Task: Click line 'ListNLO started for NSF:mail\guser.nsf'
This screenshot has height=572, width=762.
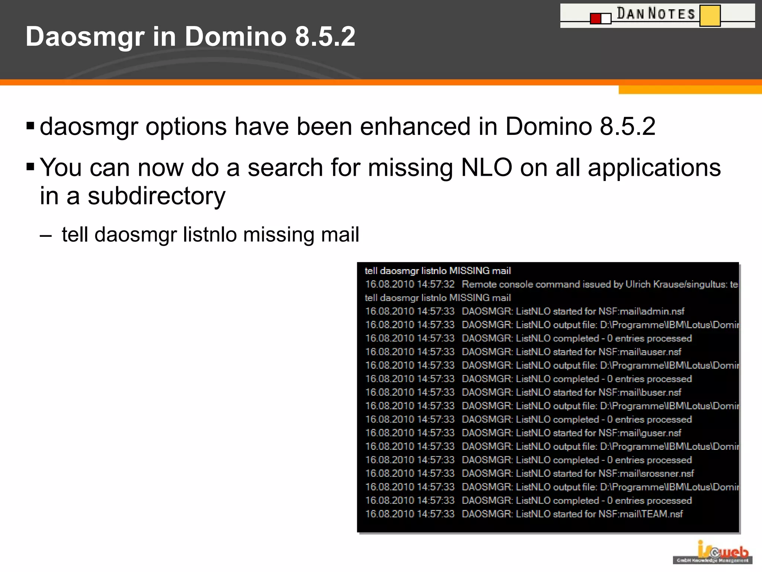Action: [523, 433]
